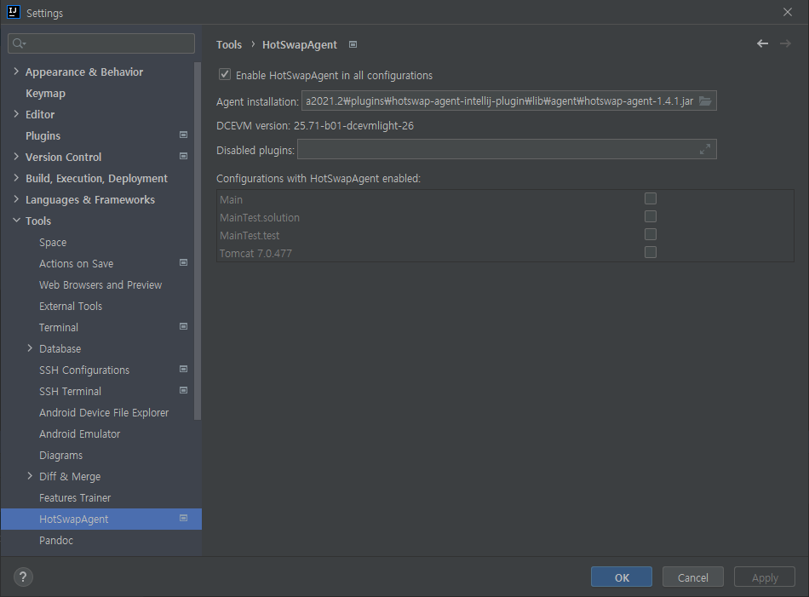Image resolution: width=809 pixels, height=597 pixels.
Task: Open SSH Terminal settings
Action: 70,392
